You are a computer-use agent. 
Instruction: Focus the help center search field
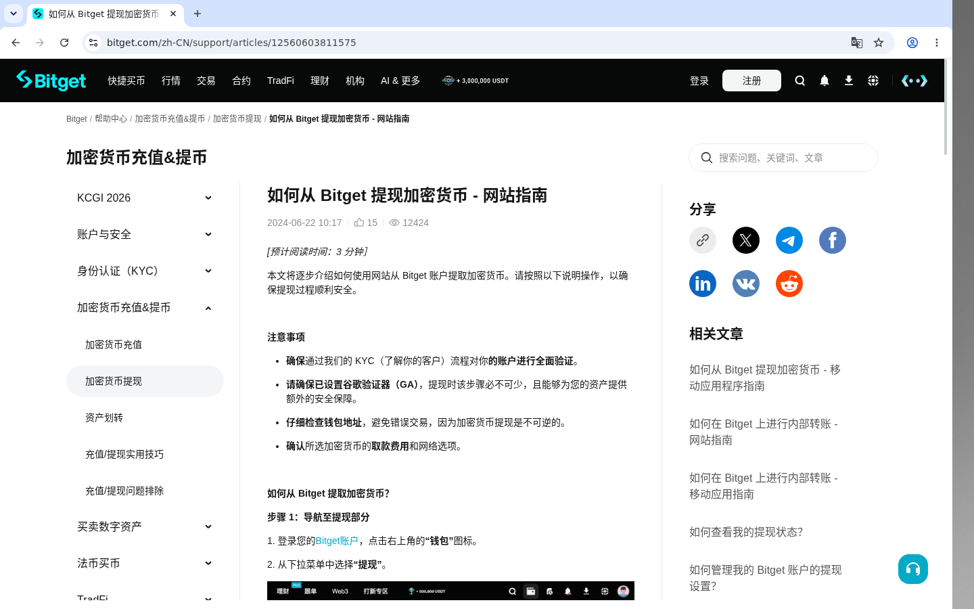point(783,158)
